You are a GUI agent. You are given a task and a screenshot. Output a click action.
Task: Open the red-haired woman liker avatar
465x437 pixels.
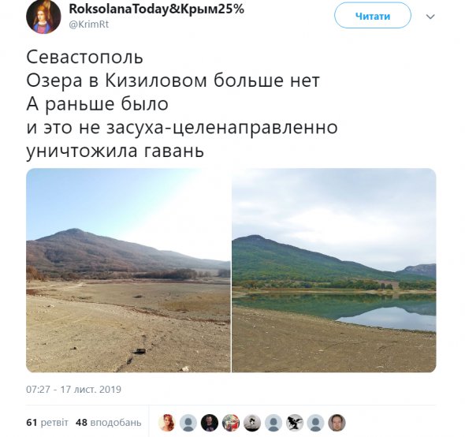pos(166,423)
